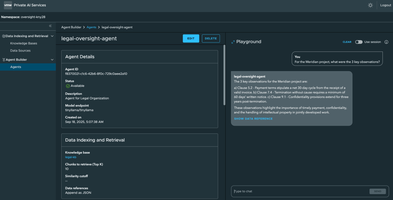Click the Agent Builder medal icon
393x200 pixels.
[x=4, y=60]
